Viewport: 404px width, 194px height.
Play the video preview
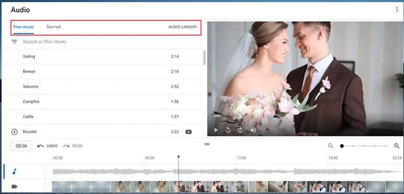point(216,130)
